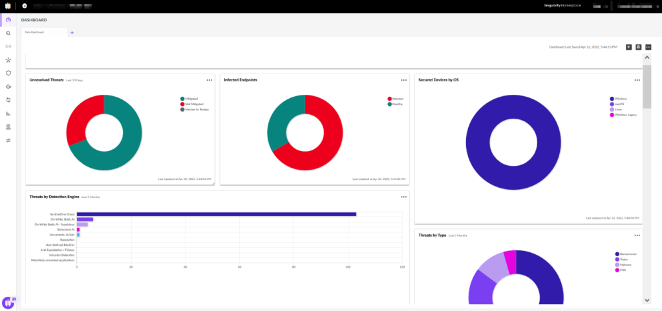Viewport: 662px width, 311px height.
Task: Click the On-Write Static AI bar
Action: (85, 219)
